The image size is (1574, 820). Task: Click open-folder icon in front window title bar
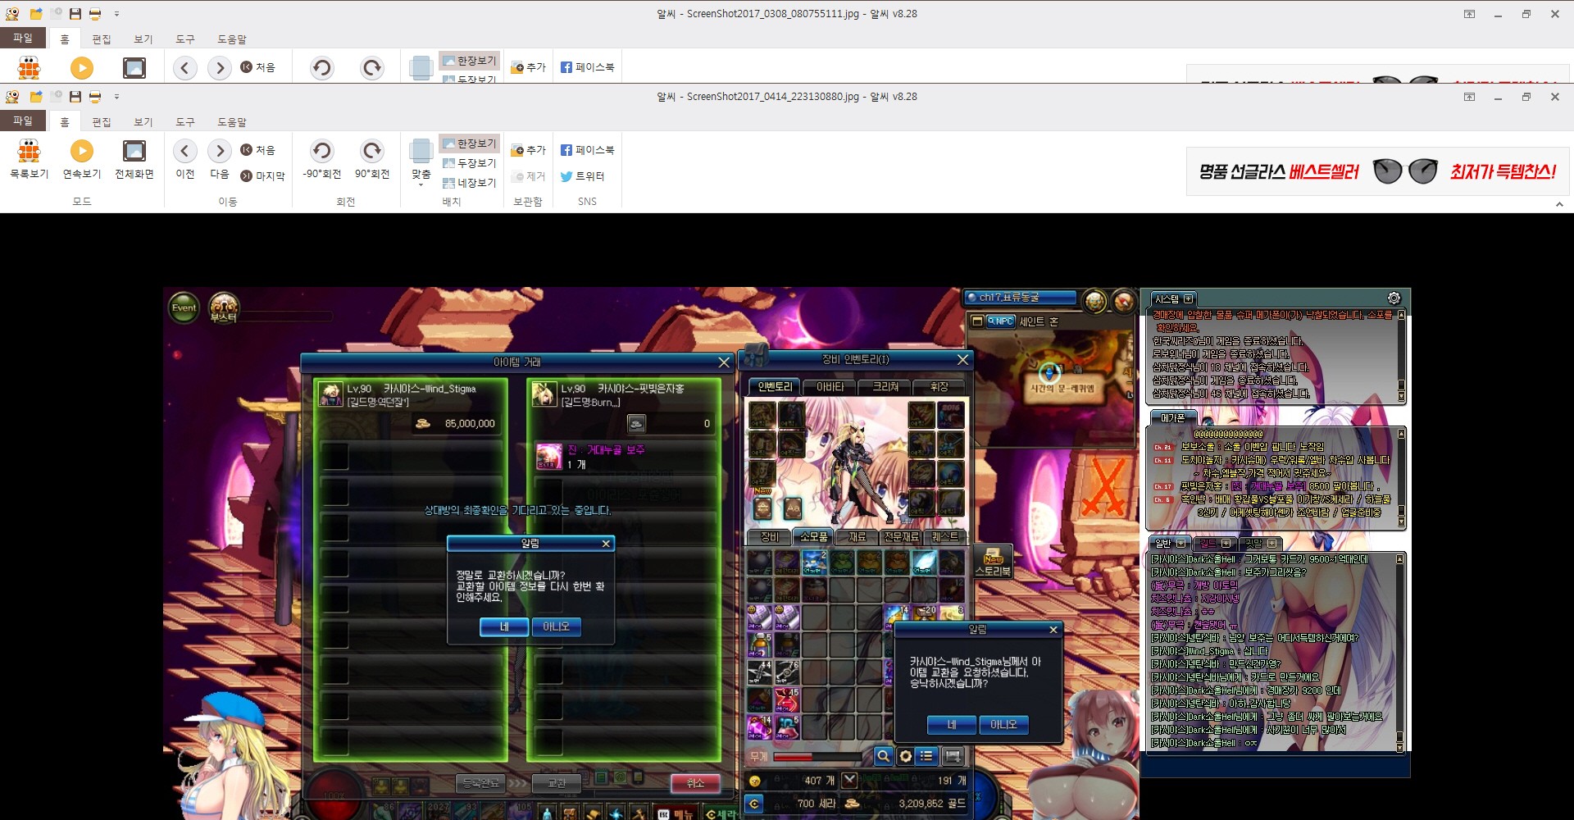tap(36, 97)
